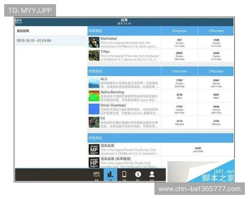Open the Fill test title
This screenshot has width=249, height=199.
coord(103,119)
